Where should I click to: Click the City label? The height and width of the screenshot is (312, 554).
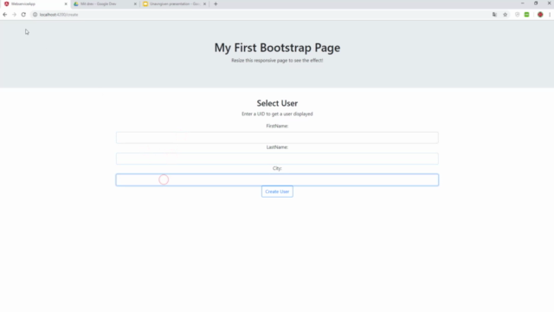pyautogui.click(x=277, y=168)
